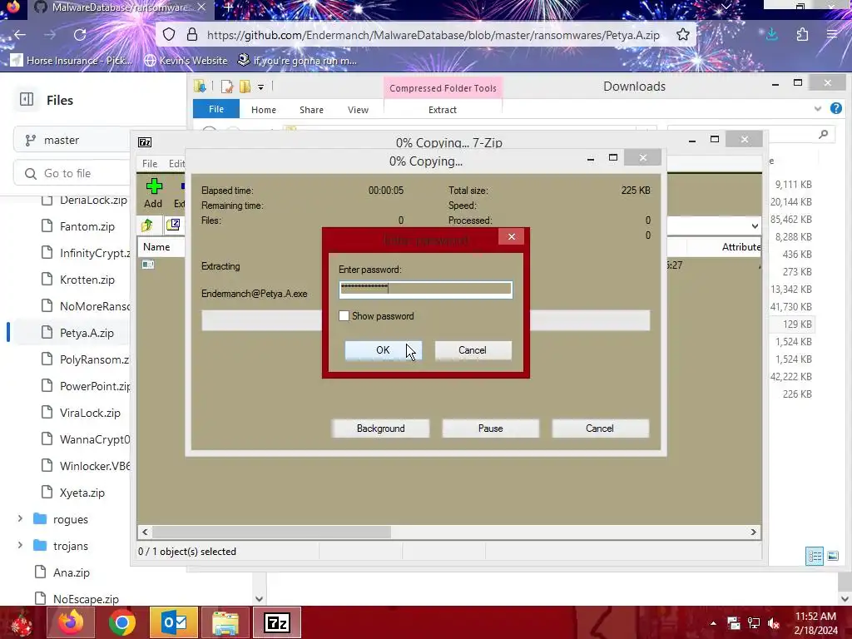Click the Explorer search magnifier icon
Viewport: 852px width, 639px height.
pos(824,134)
